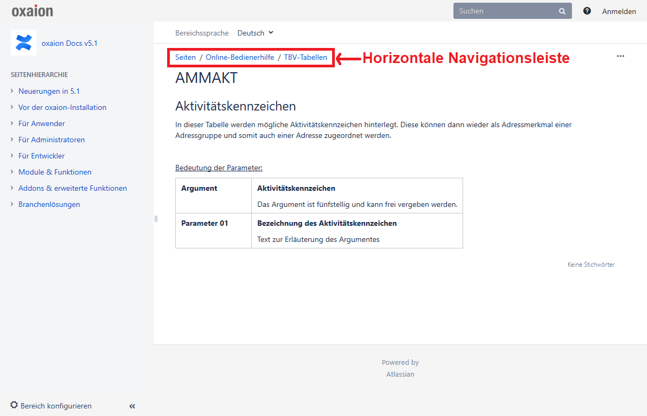Click the oxaion Docs space logo
This screenshot has width=647, height=416.
point(24,43)
